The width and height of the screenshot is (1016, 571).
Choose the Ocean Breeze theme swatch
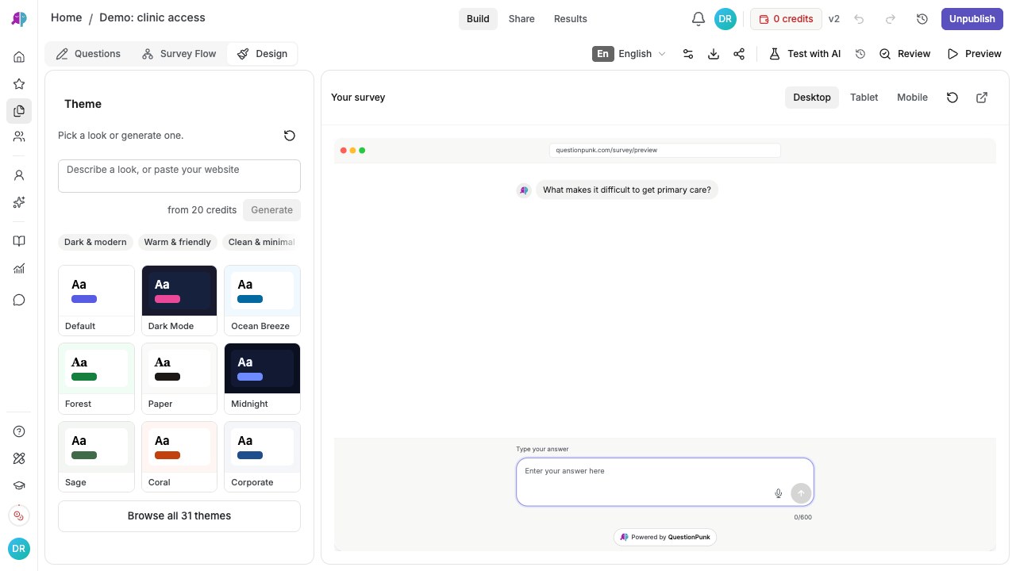(262, 301)
